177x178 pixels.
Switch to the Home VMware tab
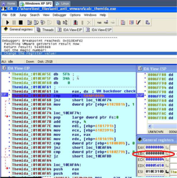click(x=9, y=4)
